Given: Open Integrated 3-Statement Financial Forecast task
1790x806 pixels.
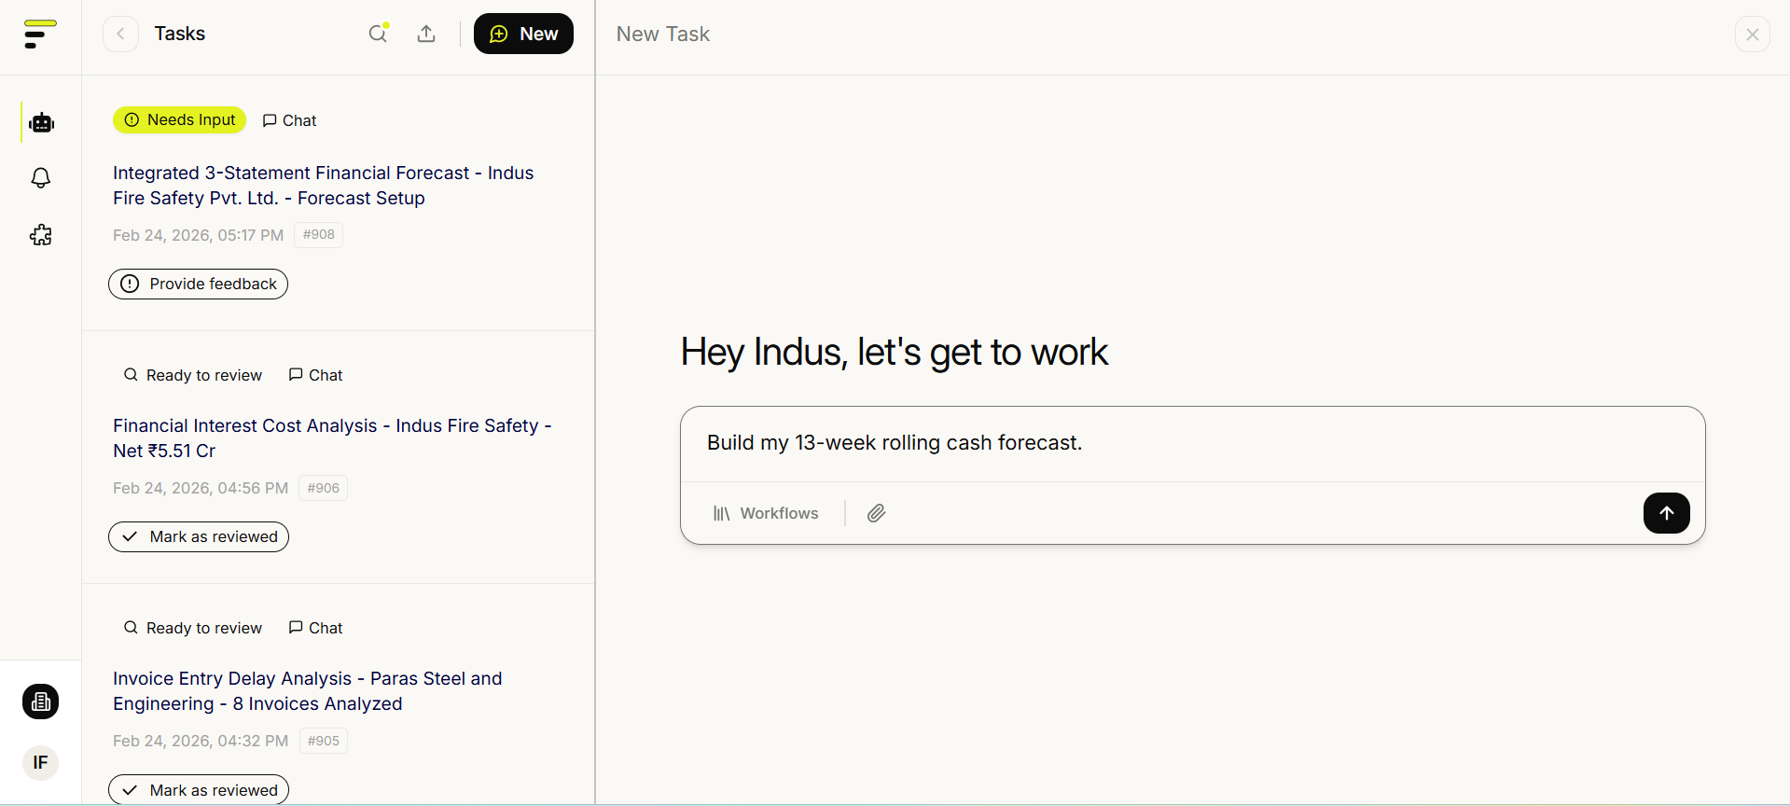Looking at the screenshot, I should [x=323, y=186].
